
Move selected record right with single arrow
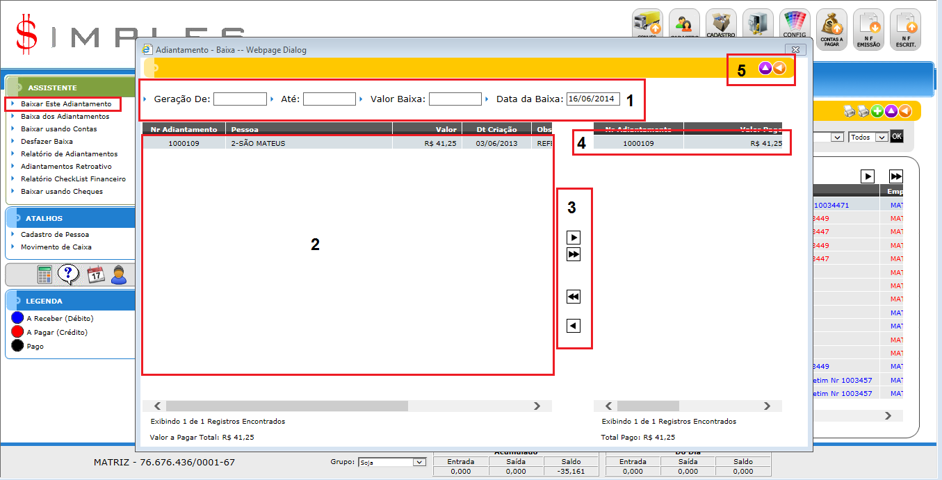pyautogui.click(x=574, y=238)
